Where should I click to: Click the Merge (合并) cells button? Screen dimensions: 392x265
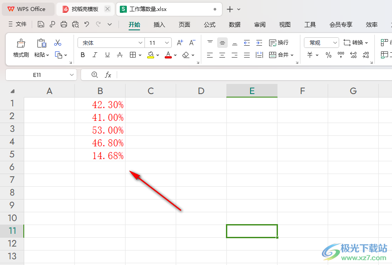point(279,55)
